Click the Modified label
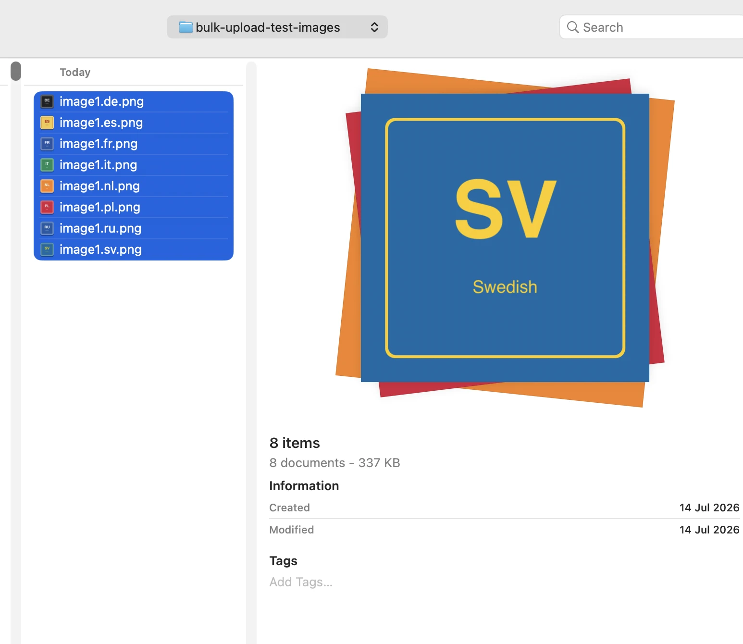This screenshot has height=644, width=743. [x=291, y=530]
